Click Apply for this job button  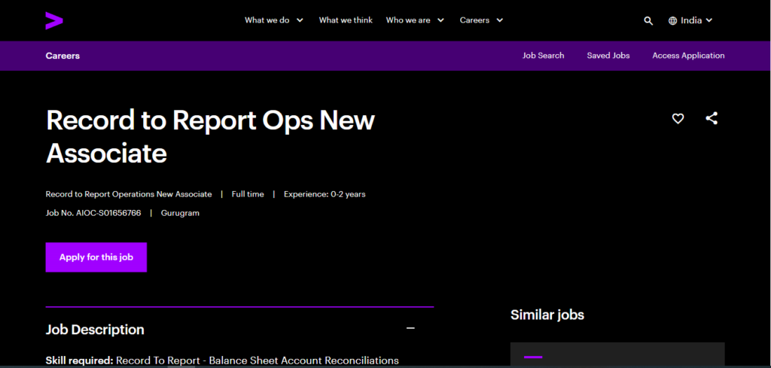[96, 257]
